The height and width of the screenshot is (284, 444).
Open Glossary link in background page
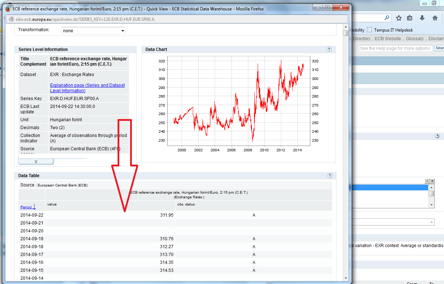tap(415, 39)
